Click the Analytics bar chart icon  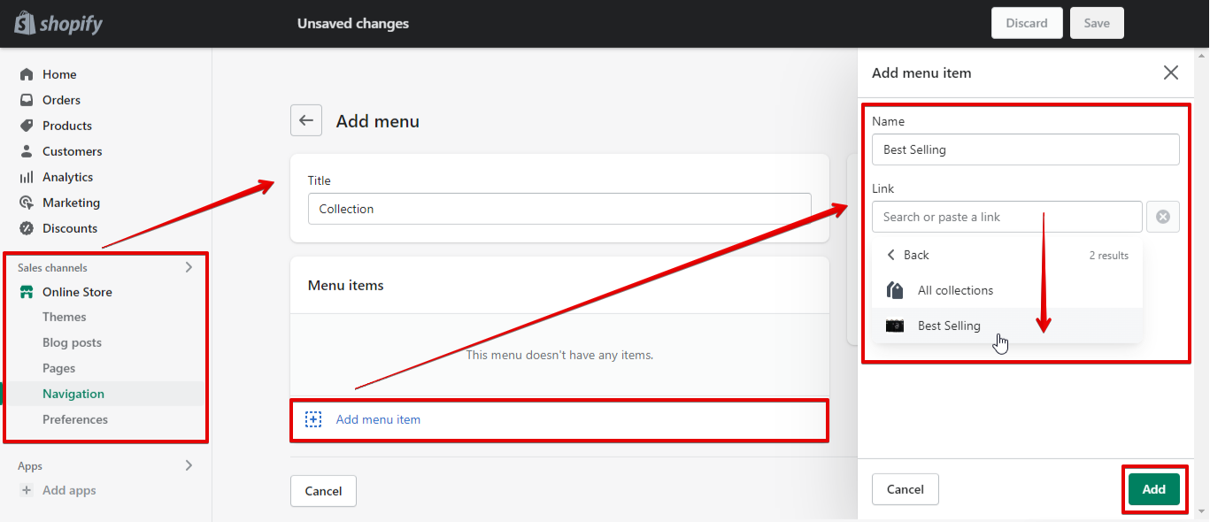[x=27, y=177]
